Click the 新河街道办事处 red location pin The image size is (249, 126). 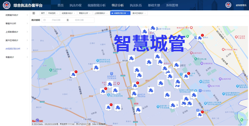[x=223, y=49]
